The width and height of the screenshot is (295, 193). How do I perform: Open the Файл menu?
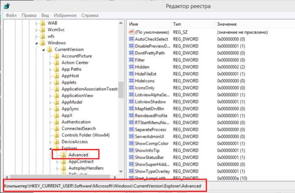pos(11,16)
